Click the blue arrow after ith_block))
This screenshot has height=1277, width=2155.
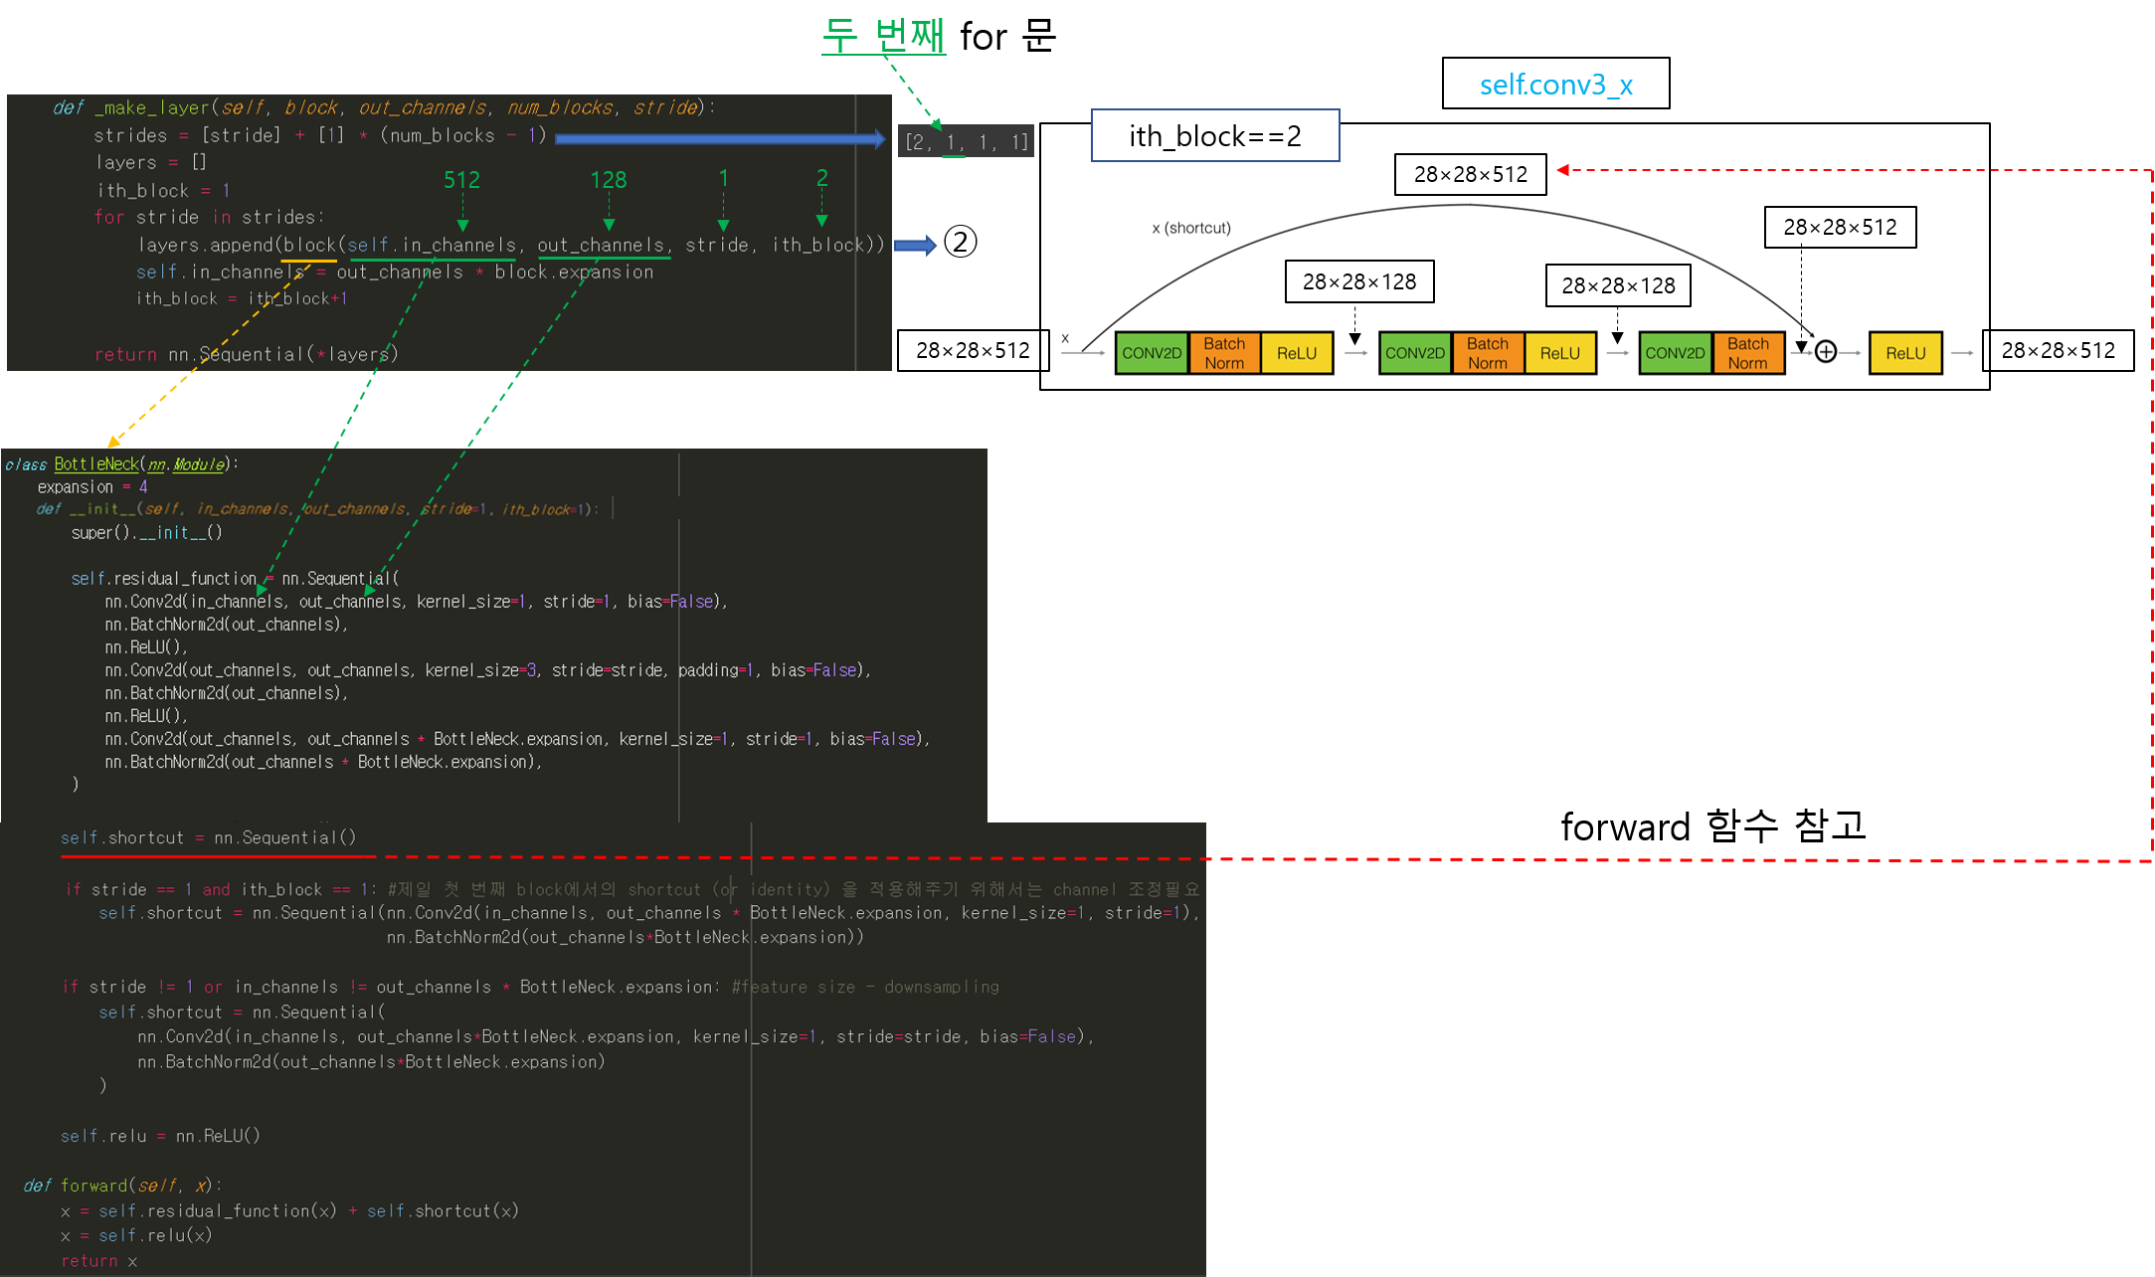pyautogui.click(x=915, y=245)
